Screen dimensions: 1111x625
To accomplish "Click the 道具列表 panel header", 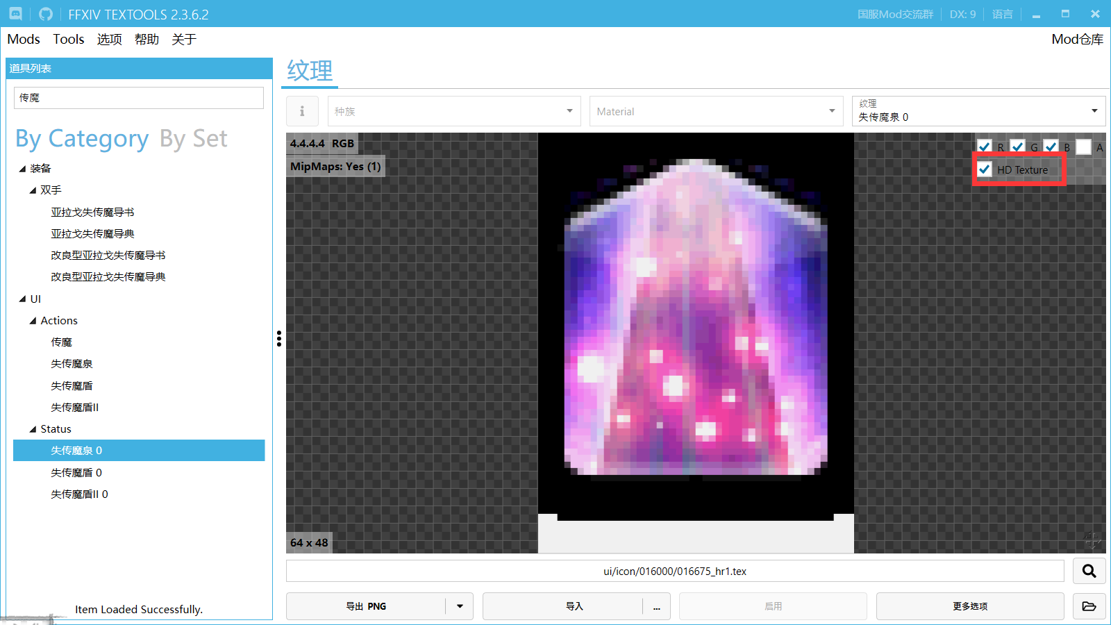I will 139,68.
